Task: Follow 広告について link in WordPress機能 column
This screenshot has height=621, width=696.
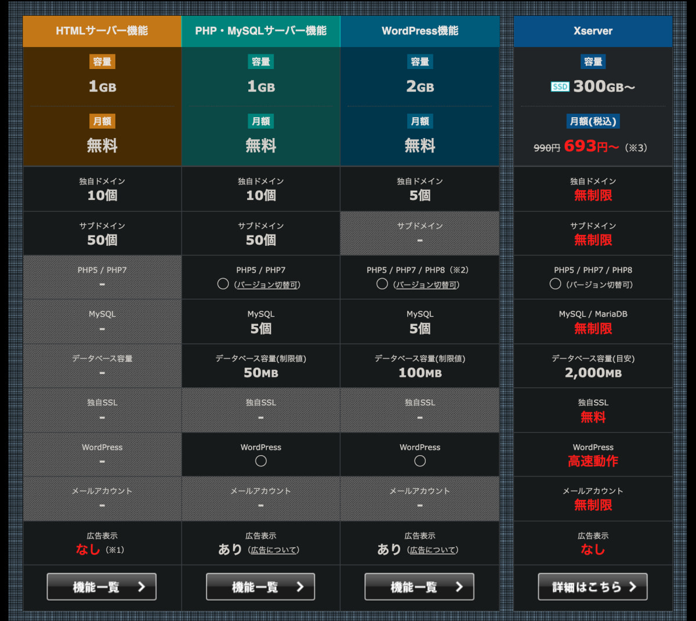Action: (433, 550)
